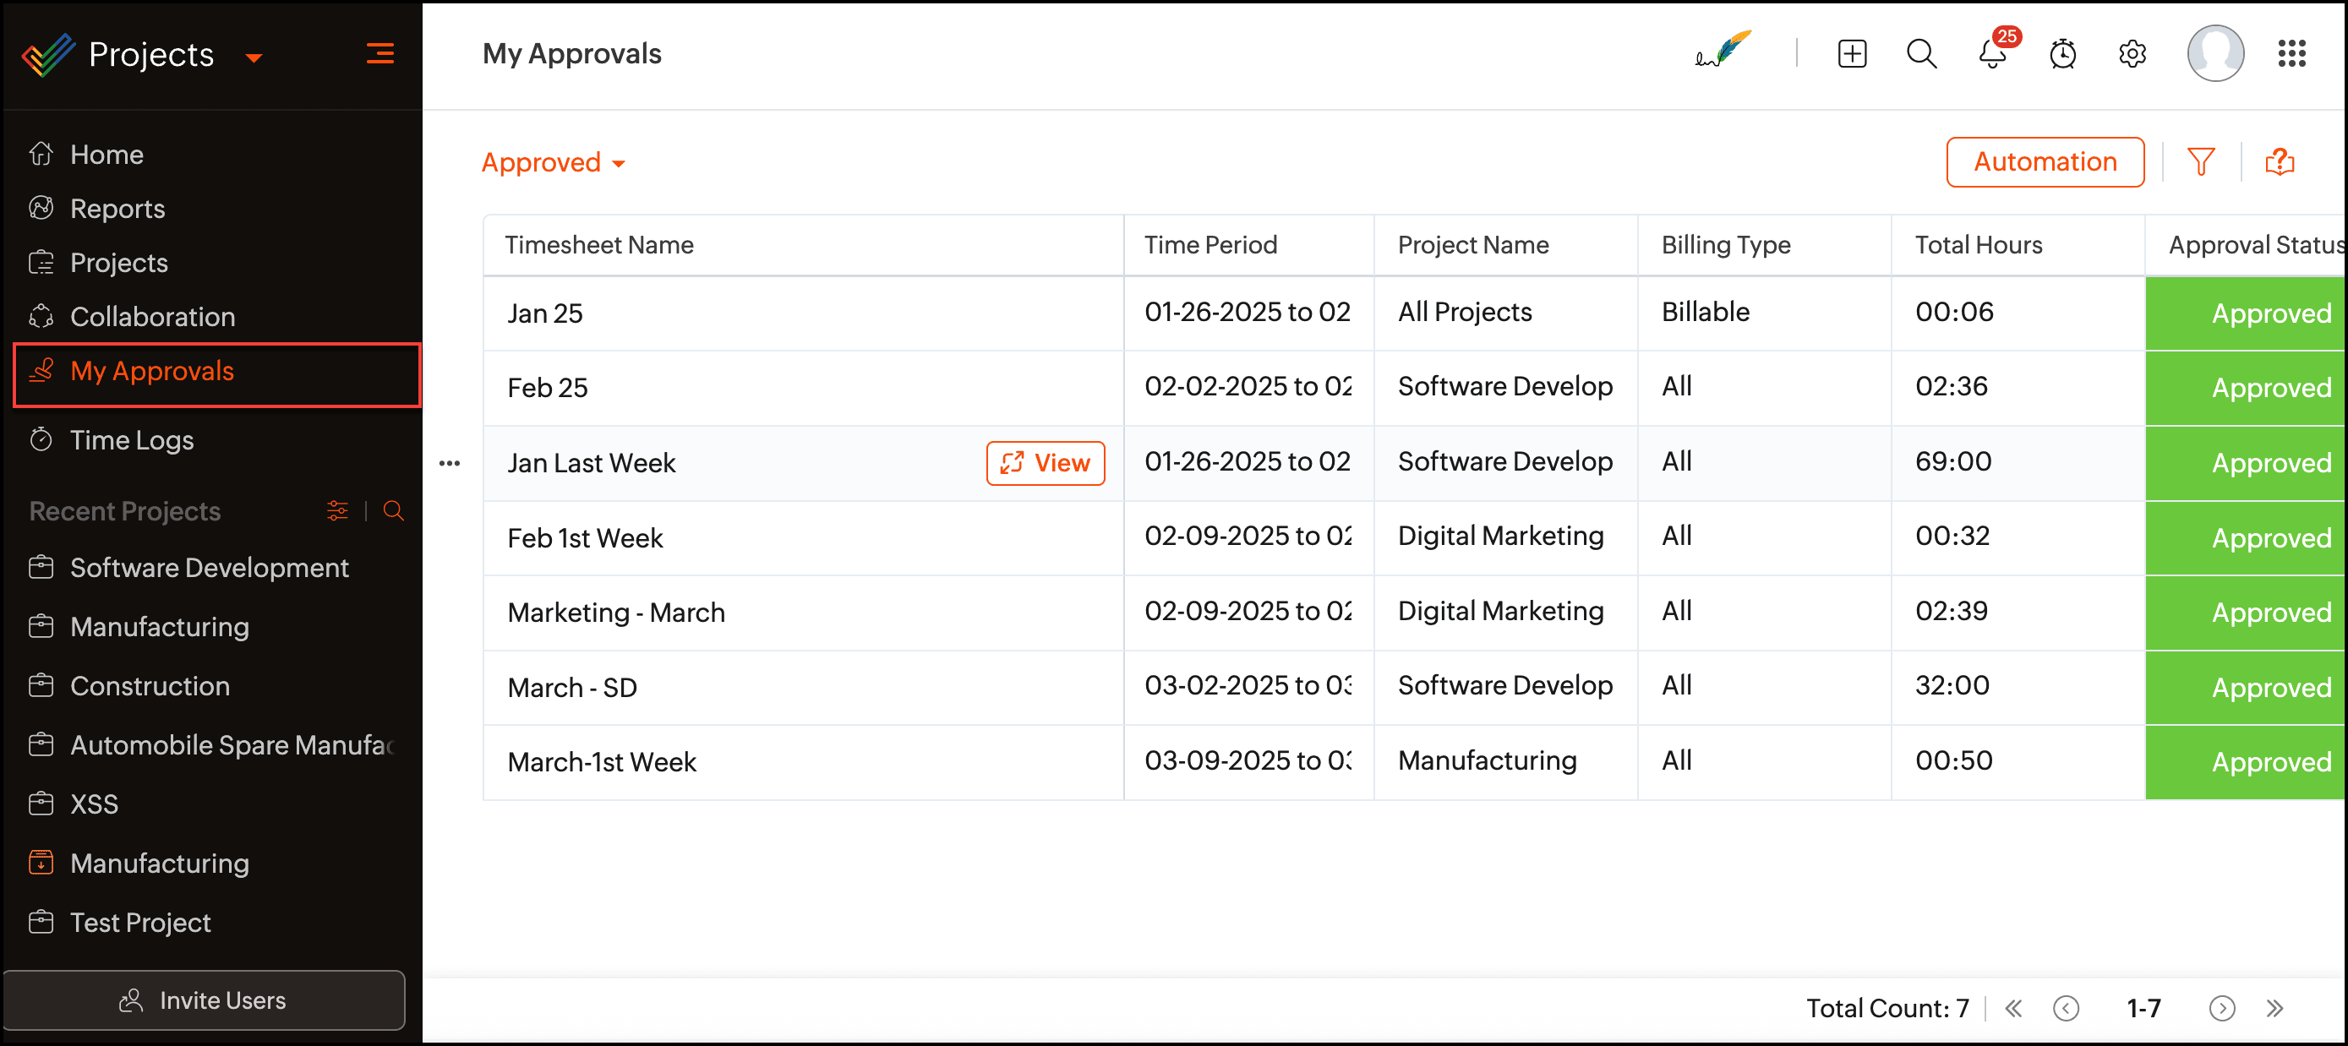
Task: Click View on Jan Last Week row
Action: (x=1045, y=464)
